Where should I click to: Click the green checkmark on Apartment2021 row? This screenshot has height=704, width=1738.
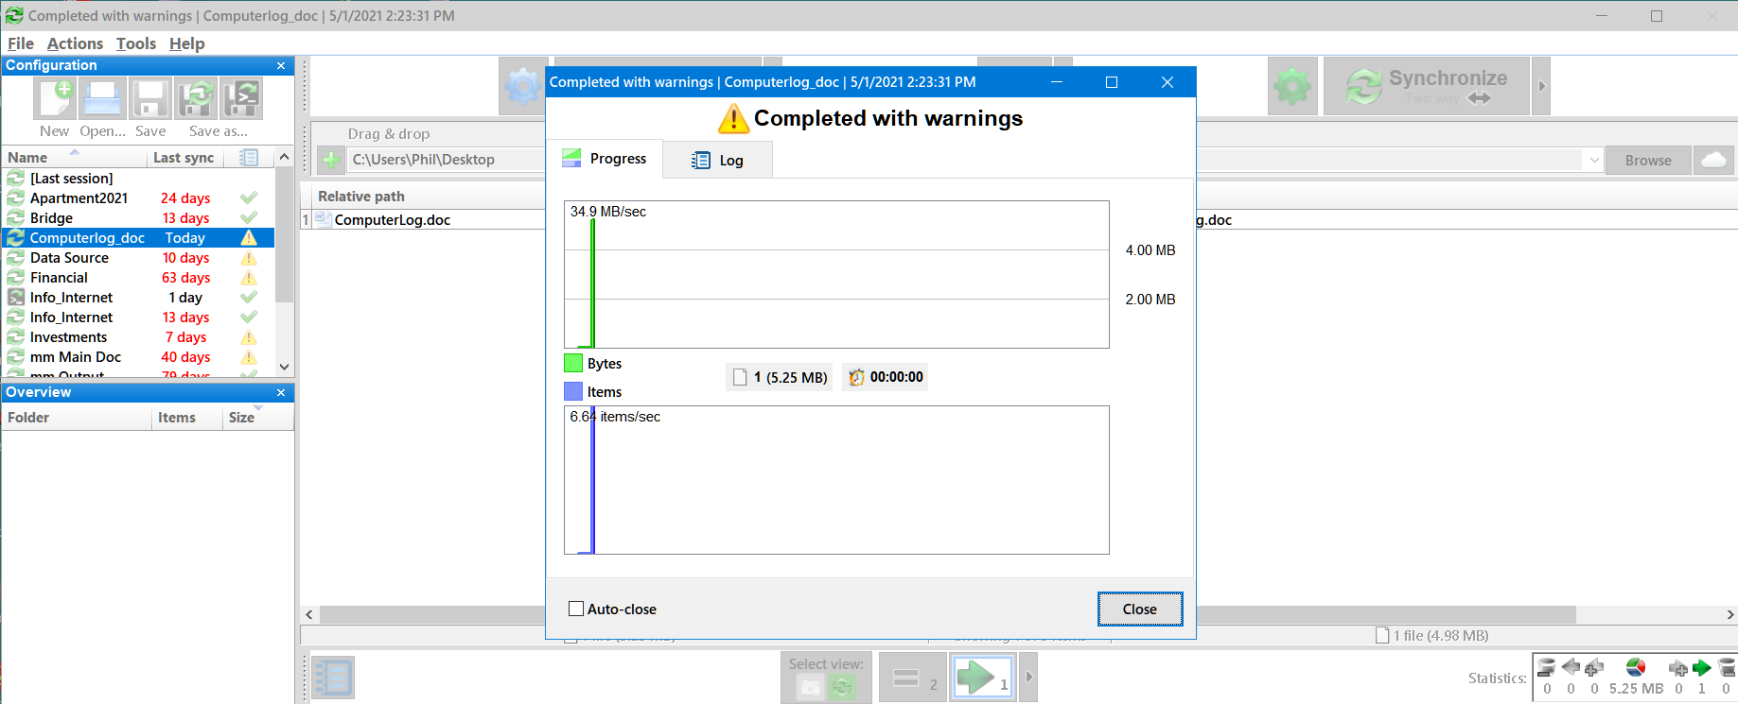tap(249, 197)
